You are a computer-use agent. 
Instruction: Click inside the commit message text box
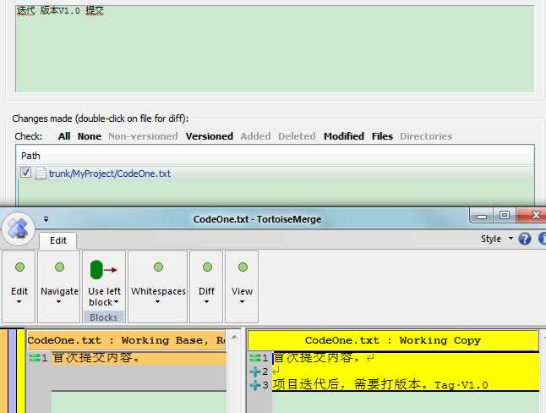click(275, 49)
